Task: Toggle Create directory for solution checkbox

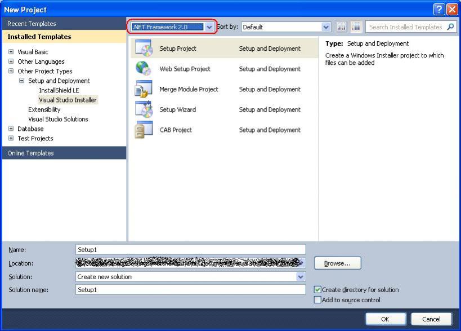Action: click(x=317, y=289)
